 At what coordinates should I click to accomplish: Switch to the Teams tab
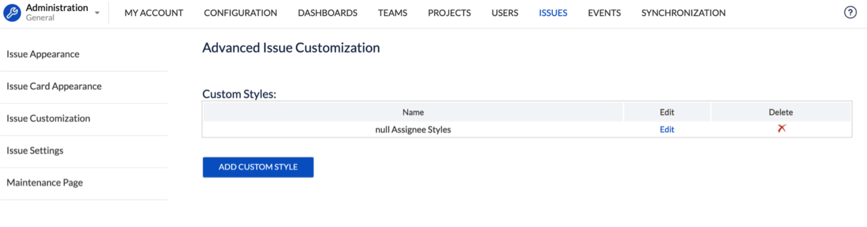(x=392, y=13)
